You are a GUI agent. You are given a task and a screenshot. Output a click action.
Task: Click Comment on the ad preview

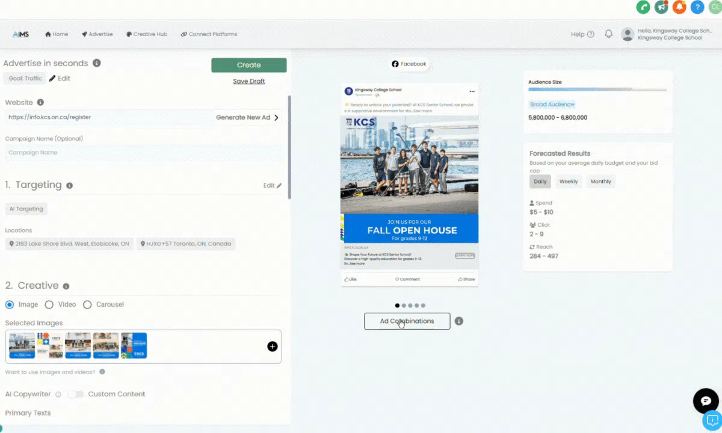click(x=407, y=279)
